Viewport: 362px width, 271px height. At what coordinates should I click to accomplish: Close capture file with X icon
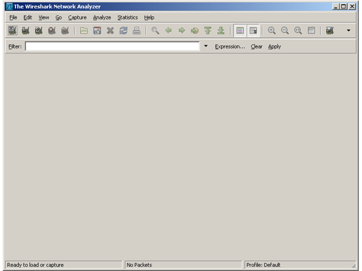(110, 31)
